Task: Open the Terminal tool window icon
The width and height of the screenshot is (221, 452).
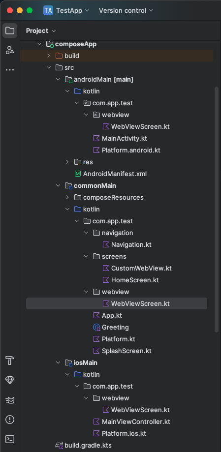Action: tap(10, 439)
